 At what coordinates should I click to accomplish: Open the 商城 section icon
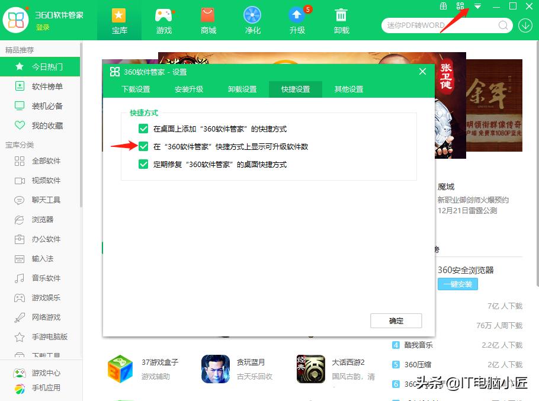208,20
